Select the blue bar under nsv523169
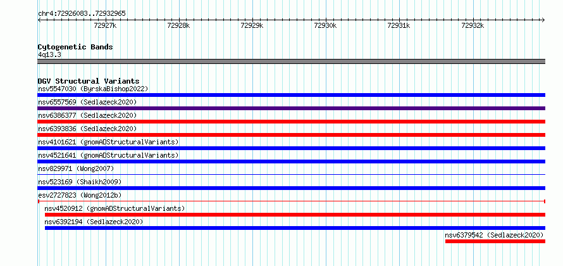 point(291,188)
